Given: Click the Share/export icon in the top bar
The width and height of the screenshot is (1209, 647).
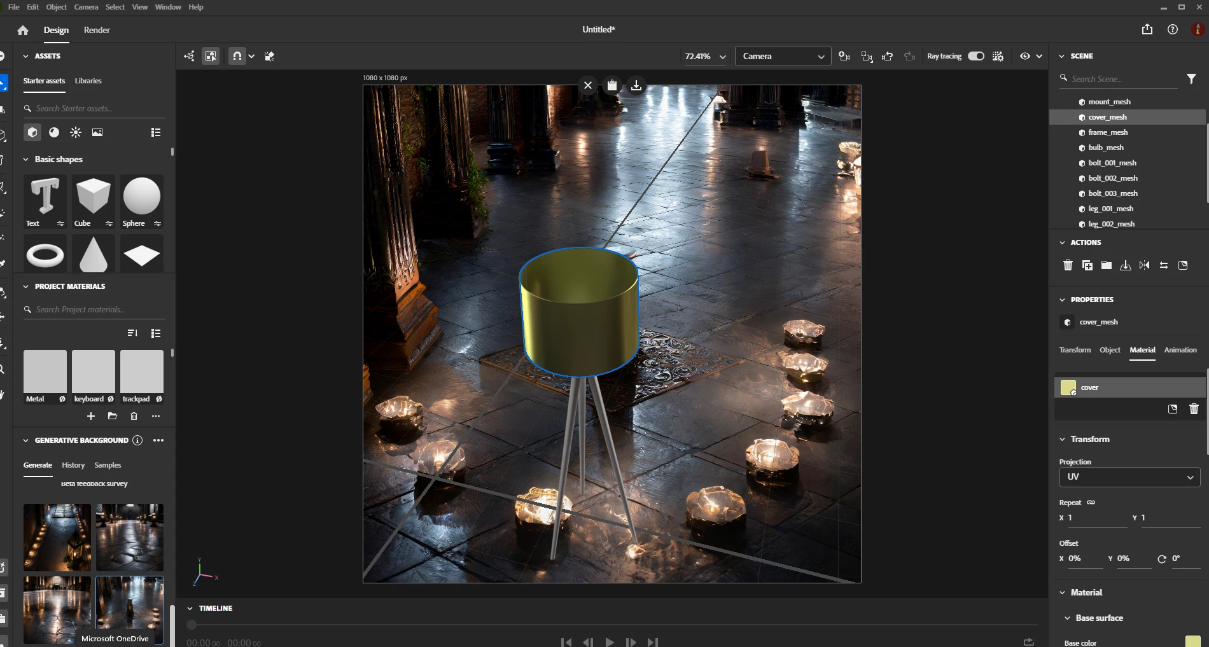Looking at the screenshot, I should pyautogui.click(x=1147, y=29).
